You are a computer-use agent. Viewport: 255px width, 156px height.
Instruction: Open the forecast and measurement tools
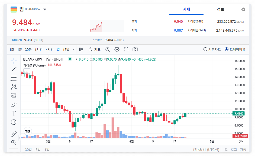(14, 96)
